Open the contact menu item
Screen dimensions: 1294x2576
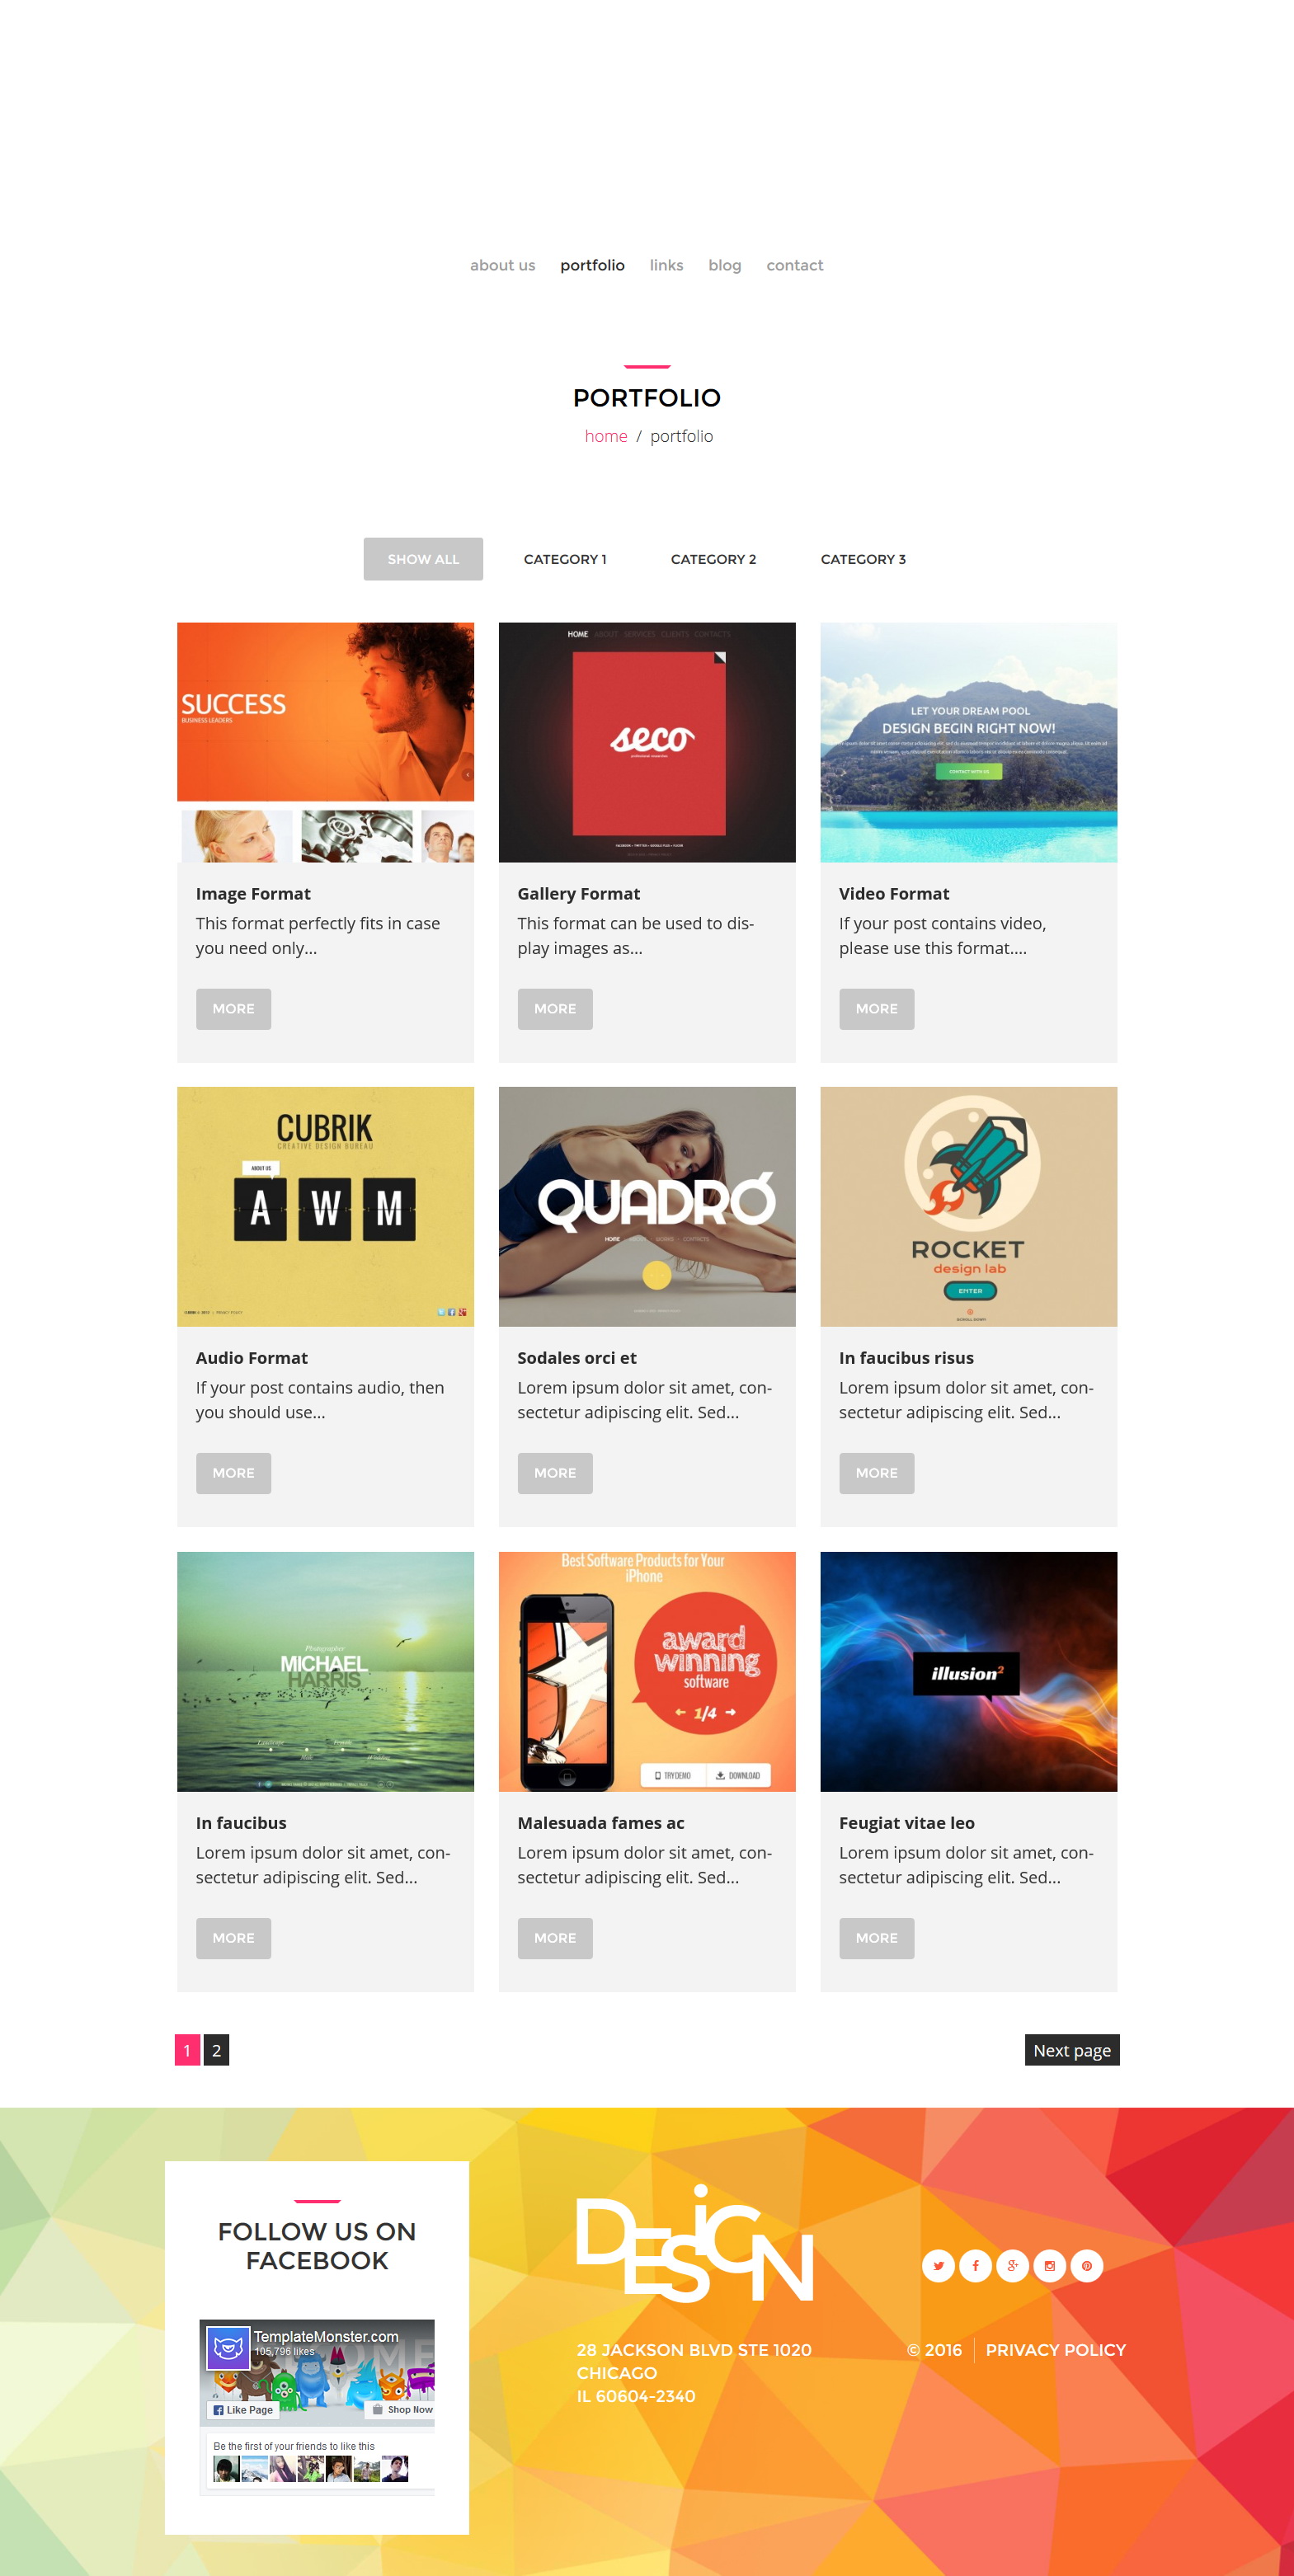coord(795,265)
